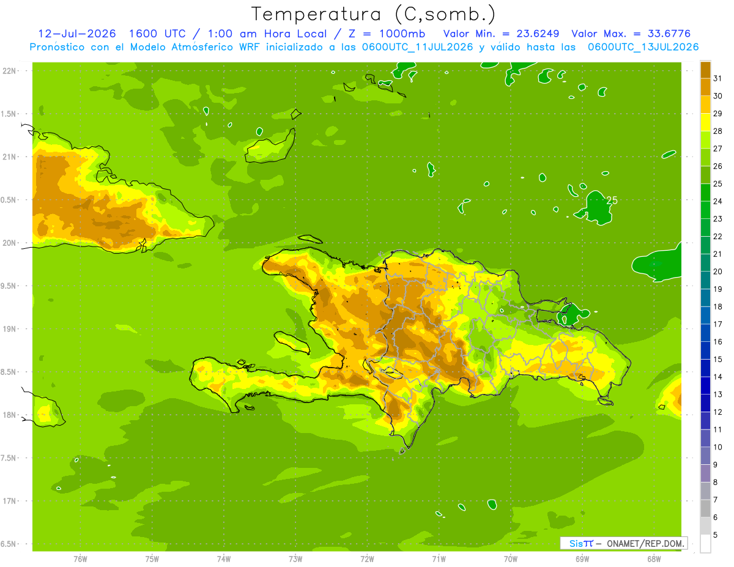
Task: Click the "19N" latitude label
Action: click(x=10, y=329)
